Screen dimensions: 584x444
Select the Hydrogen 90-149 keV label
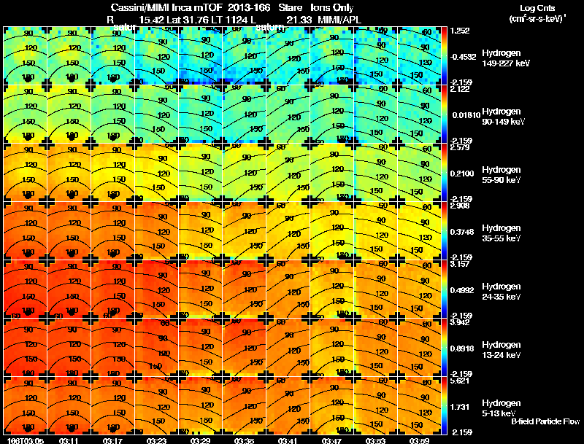pyautogui.click(x=504, y=117)
